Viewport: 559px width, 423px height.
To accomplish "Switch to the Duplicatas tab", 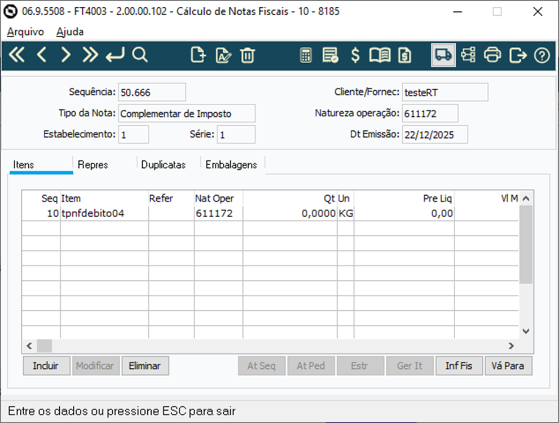I will pyautogui.click(x=163, y=165).
